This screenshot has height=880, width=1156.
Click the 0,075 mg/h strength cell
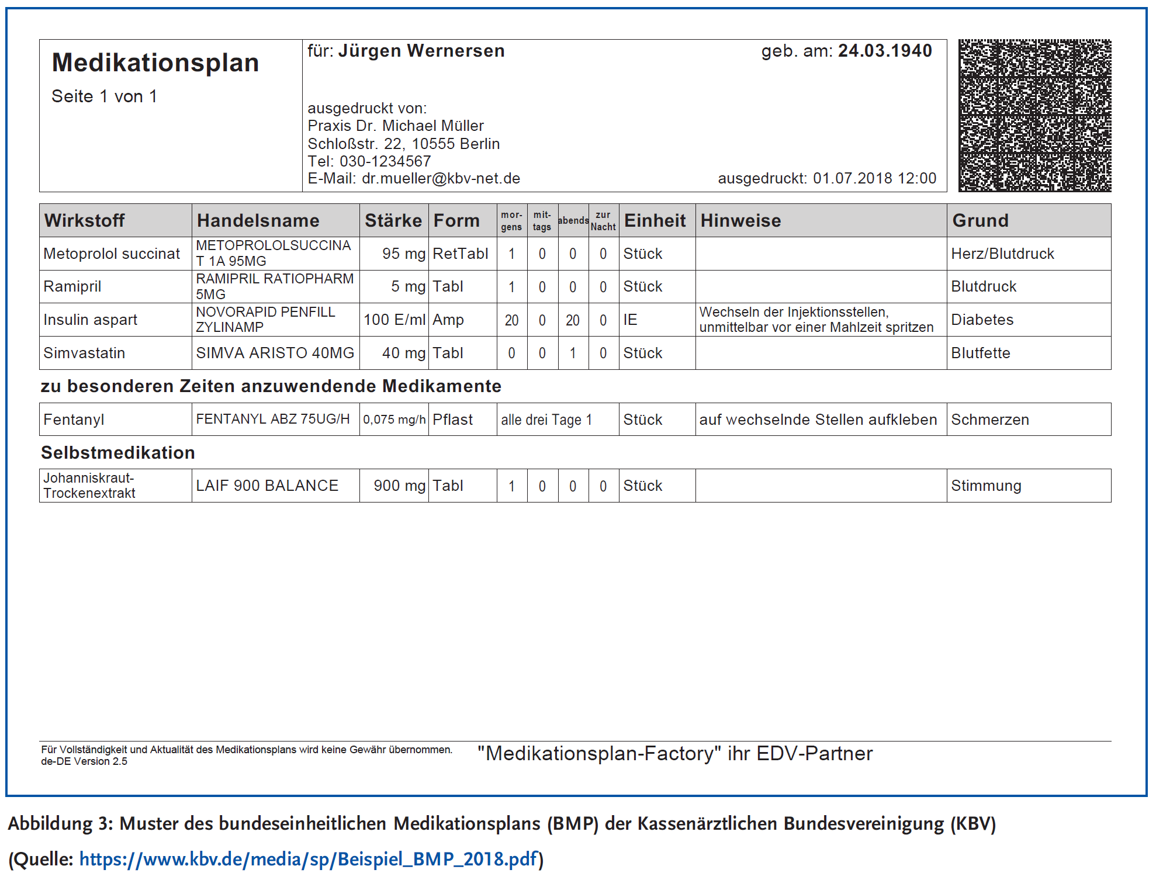click(x=394, y=420)
